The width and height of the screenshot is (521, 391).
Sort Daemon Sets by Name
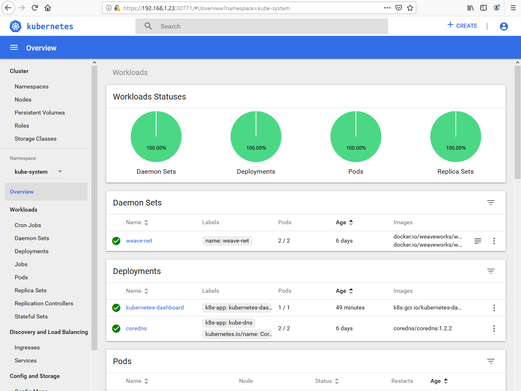137,222
